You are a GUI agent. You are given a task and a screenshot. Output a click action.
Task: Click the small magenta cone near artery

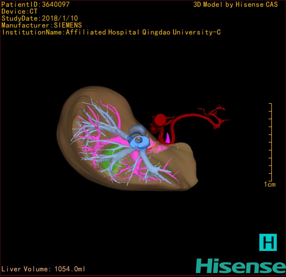coord(168,138)
